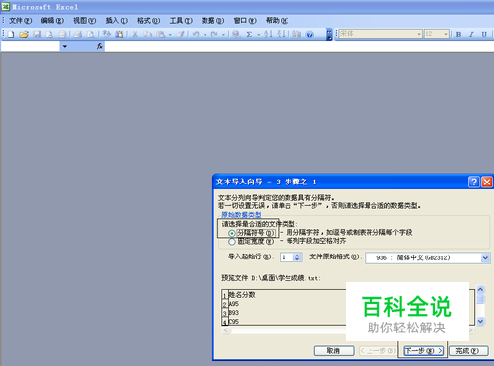
Task: Click the fx insert function icon
Action: click(100, 46)
